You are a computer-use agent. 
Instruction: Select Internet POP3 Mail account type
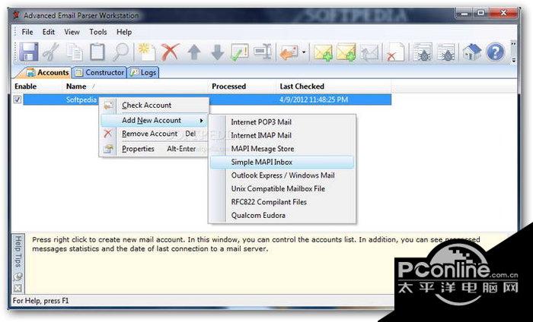tap(282, 122)
